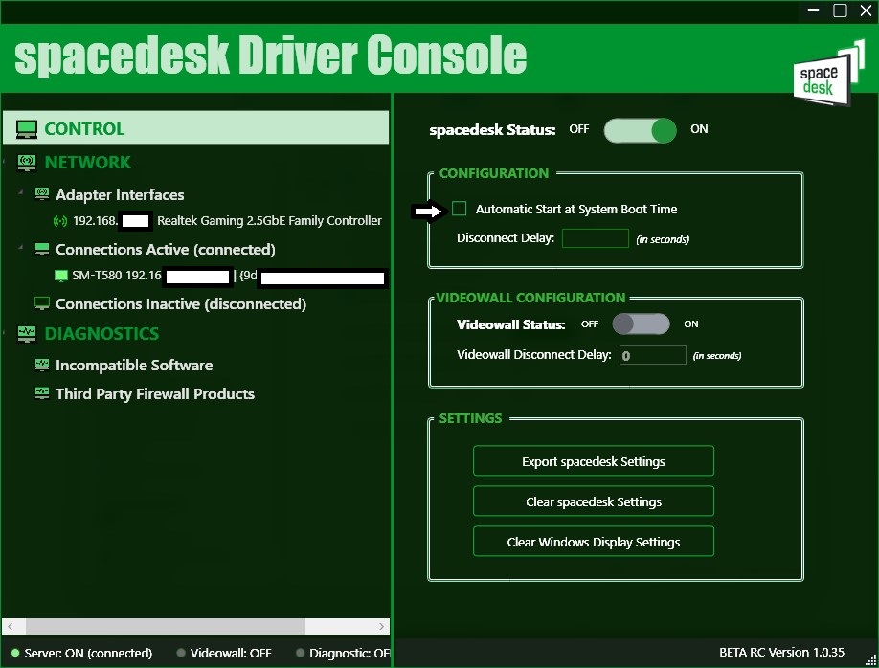Click the Incompatible Software icon
The width and height of the screenshot is (879, 668).
(42, 365)
